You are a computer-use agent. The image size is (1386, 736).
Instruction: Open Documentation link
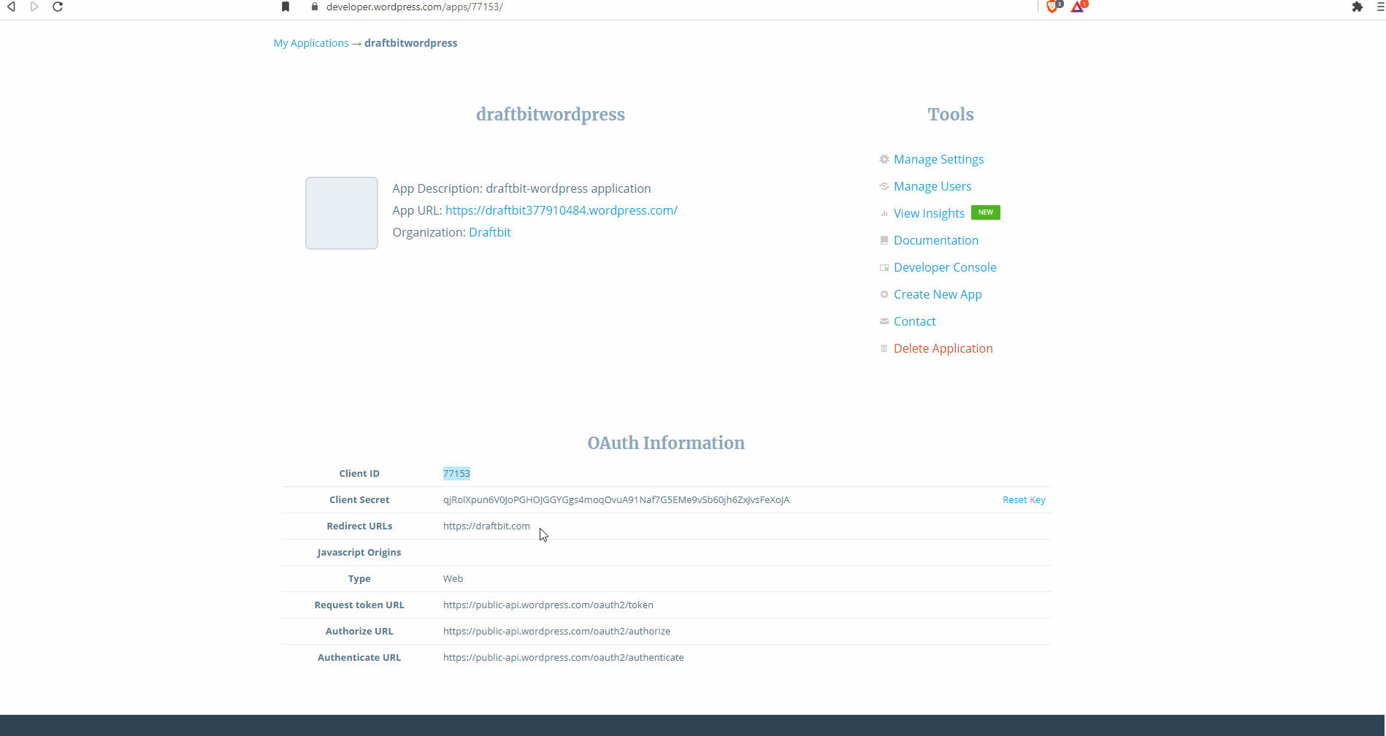click(x=936, y=240)
